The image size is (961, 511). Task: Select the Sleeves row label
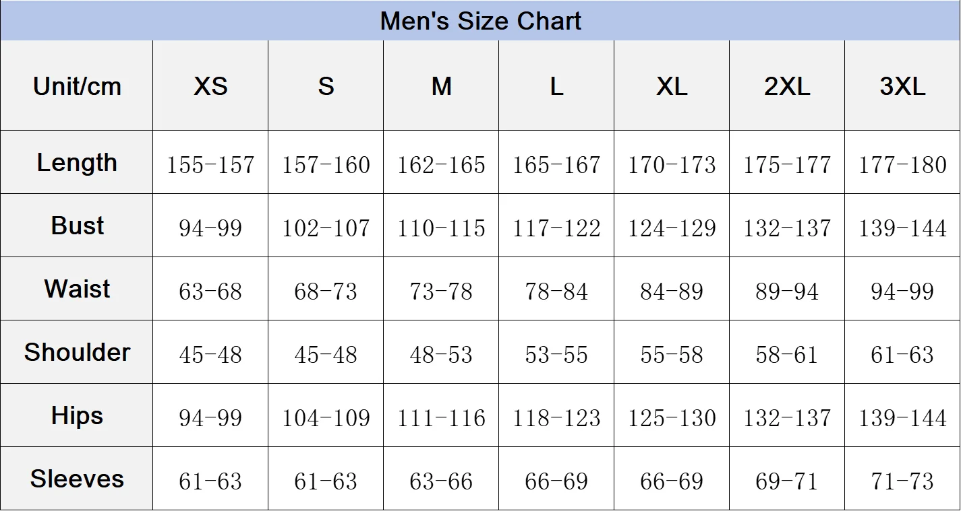(77, 479)
